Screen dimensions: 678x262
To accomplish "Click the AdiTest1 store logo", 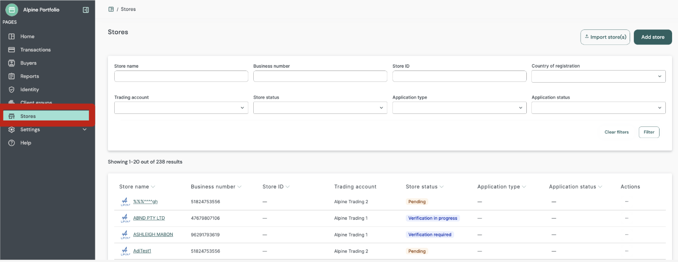I will 125,251.
